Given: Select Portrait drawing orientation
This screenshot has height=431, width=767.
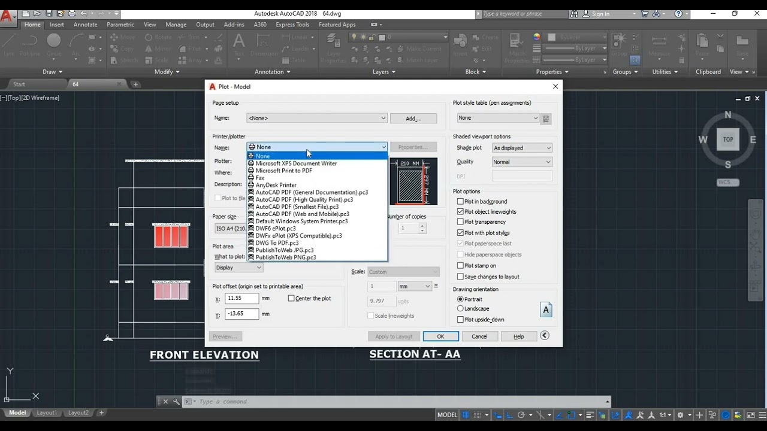Looking at the screenshot, I should tap(460, 299).
